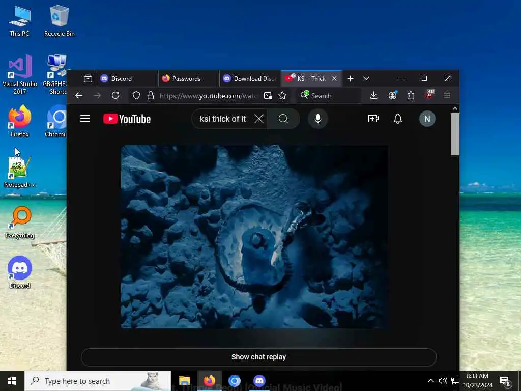Viewport: 521px width, 391px height.
Task: Open picture-in-picture from the address bar
Action: click(268, 96)
